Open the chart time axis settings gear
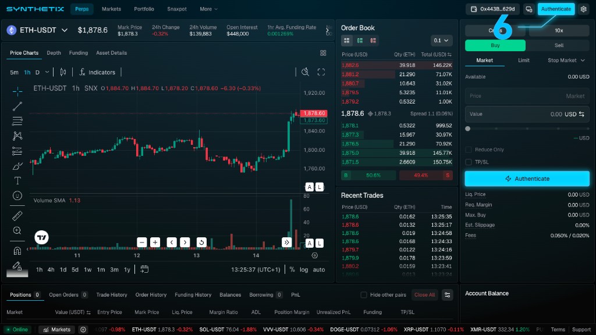 click(x=315, y=255)
